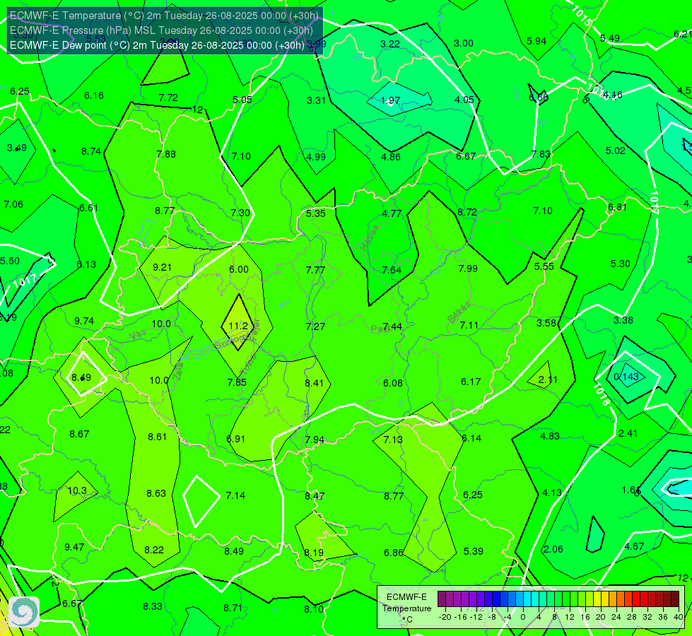Click the 4.05 grid value
The height and width of the screenshot is (636, 692).
[464, 100]
